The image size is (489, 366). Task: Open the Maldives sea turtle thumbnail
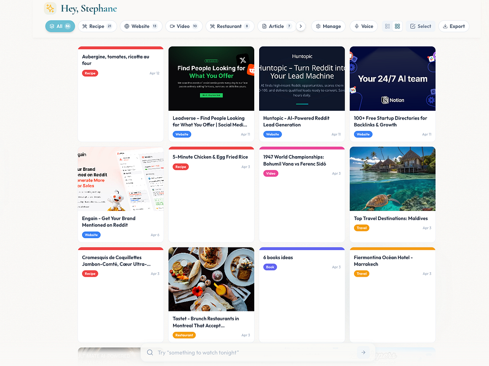click(392, 179)
